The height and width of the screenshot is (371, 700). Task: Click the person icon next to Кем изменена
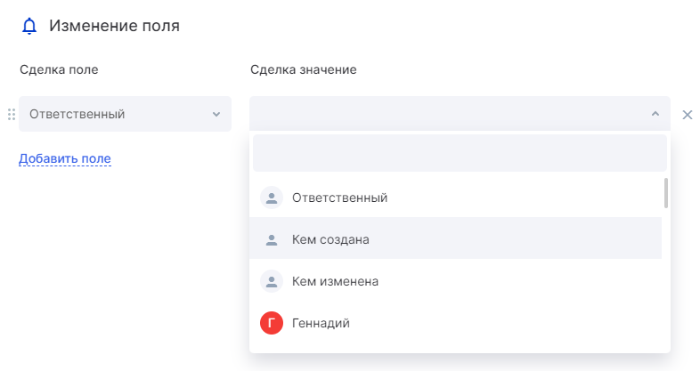(272, 281)
